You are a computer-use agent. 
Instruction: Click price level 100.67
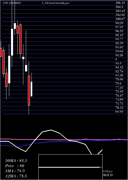(x=121, y=19)
